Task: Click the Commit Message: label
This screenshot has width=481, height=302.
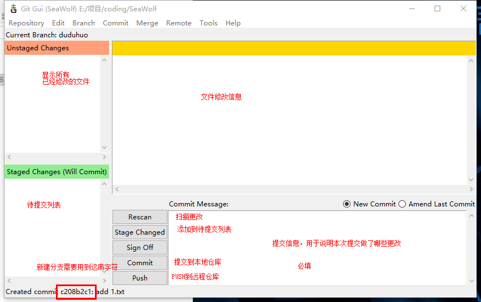Action: [199, 204]
